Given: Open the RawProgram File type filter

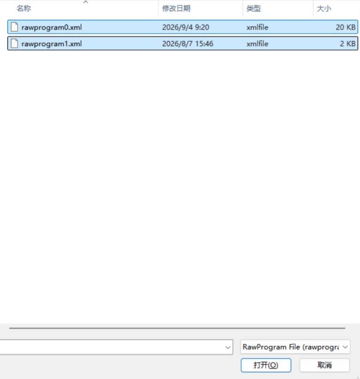Looking at the screenshot, I should click(295, 347).
